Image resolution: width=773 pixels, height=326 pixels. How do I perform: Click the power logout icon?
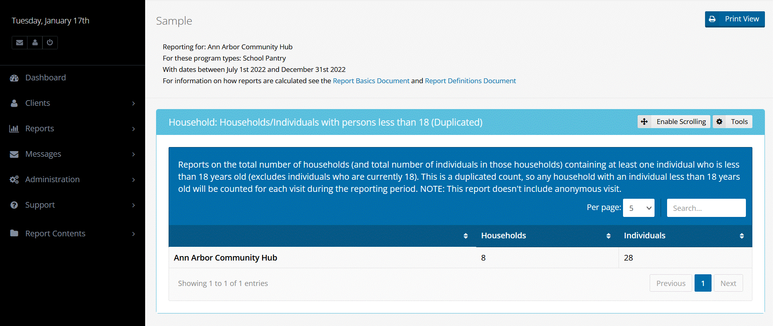click(x=50, y=42)
